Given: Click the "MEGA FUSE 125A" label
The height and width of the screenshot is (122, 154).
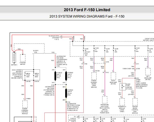Looking at the screenshot, I should point(28,75).
